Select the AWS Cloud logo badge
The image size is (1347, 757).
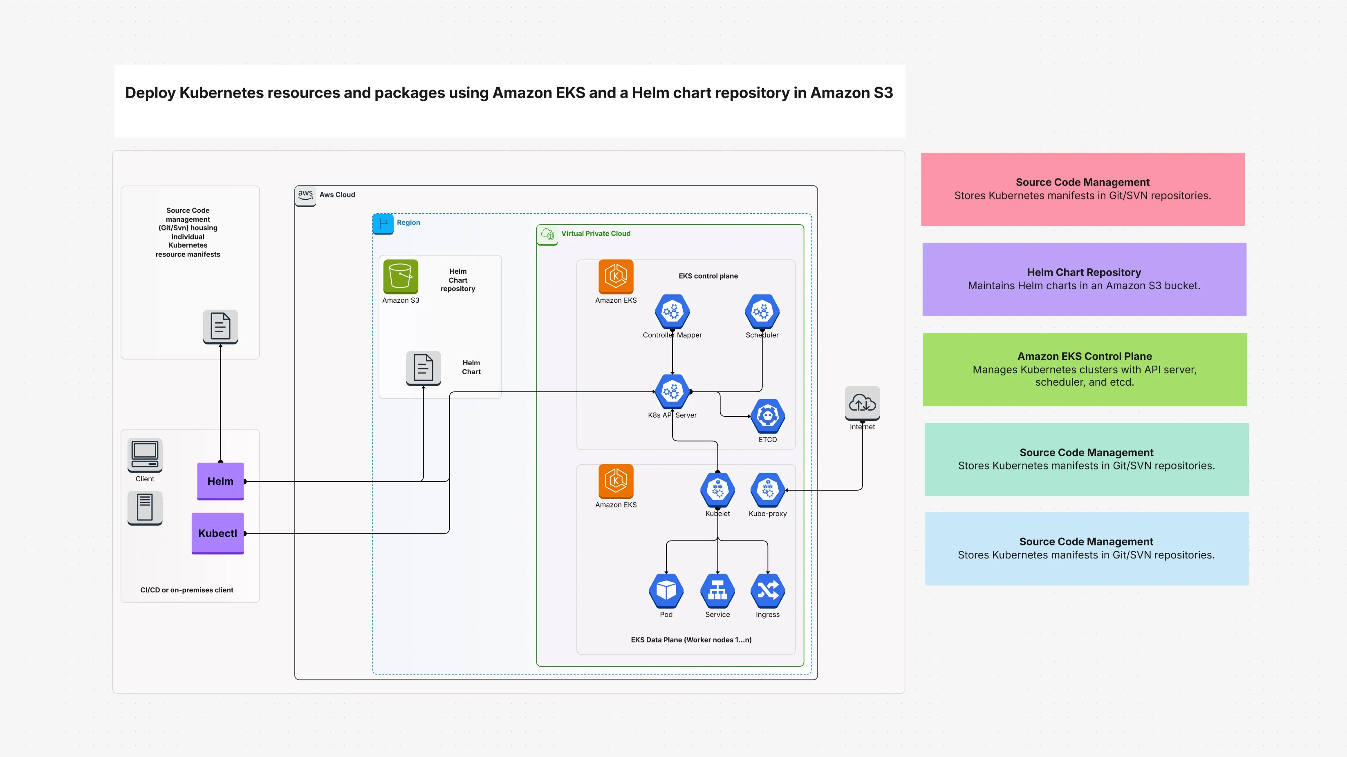[x=305, y=195]
